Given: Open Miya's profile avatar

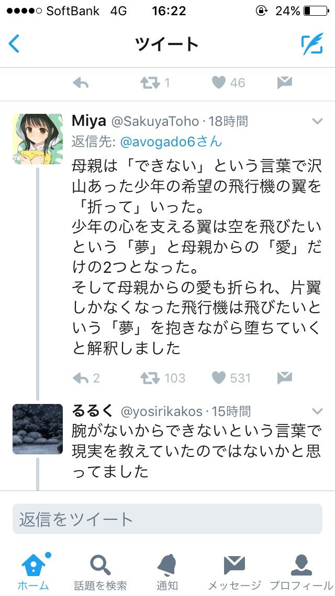Looking at the screenshot, I should [x=38, y=139].
